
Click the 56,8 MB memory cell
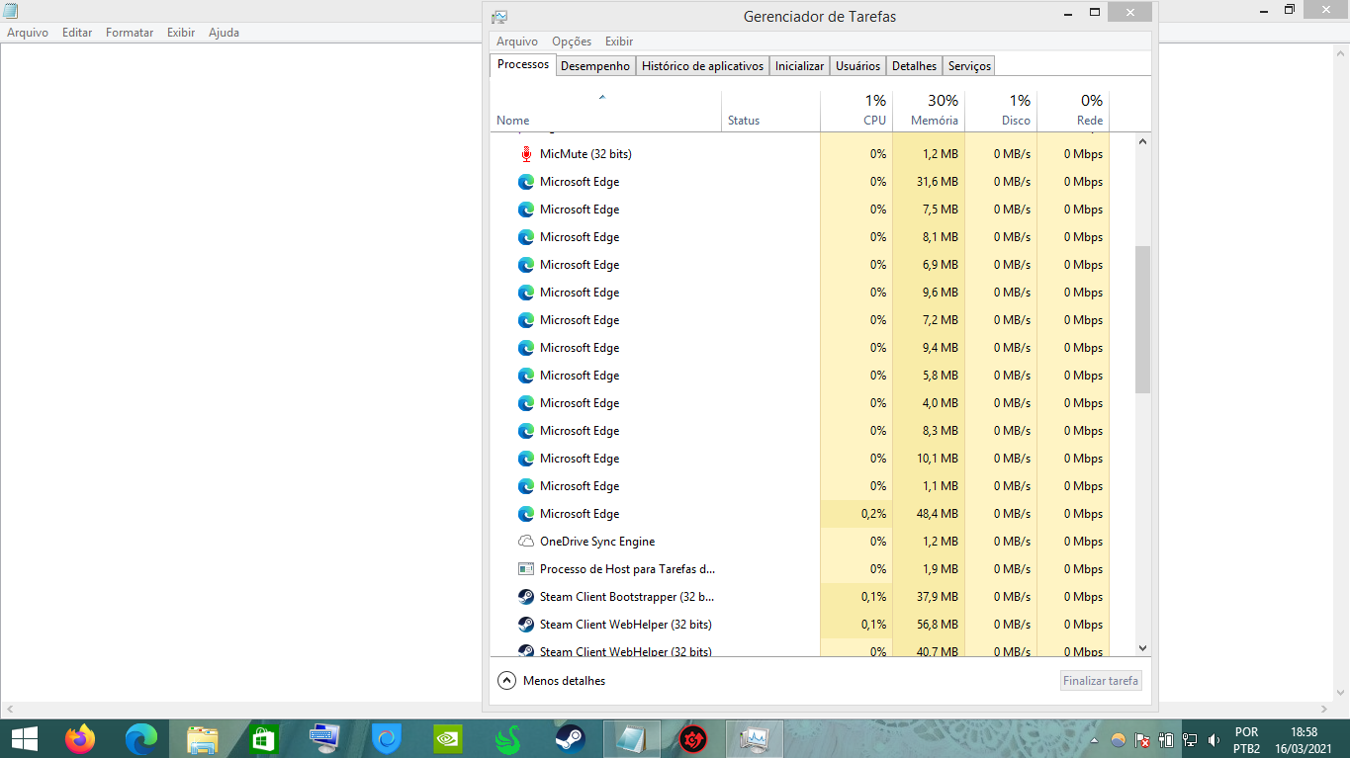coord(929,625)
